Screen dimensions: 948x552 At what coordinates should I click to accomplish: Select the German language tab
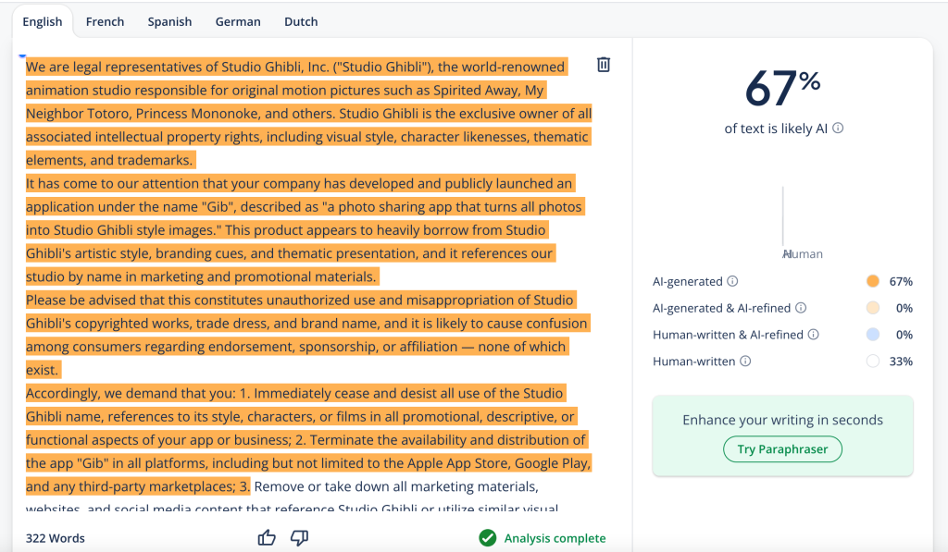click(x=238, y=21)
